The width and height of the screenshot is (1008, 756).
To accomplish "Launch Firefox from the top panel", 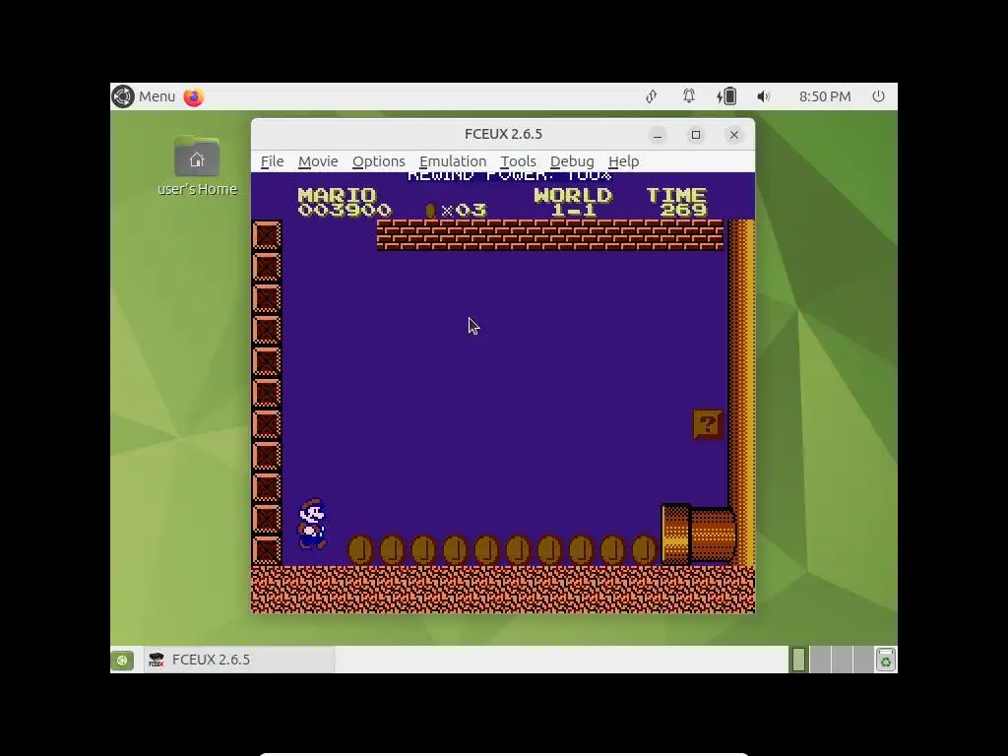I will tap(194, 96).
